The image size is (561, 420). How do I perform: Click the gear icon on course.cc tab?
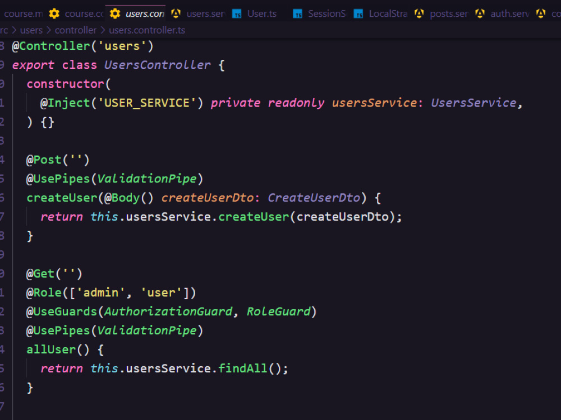tap(54, 14)
